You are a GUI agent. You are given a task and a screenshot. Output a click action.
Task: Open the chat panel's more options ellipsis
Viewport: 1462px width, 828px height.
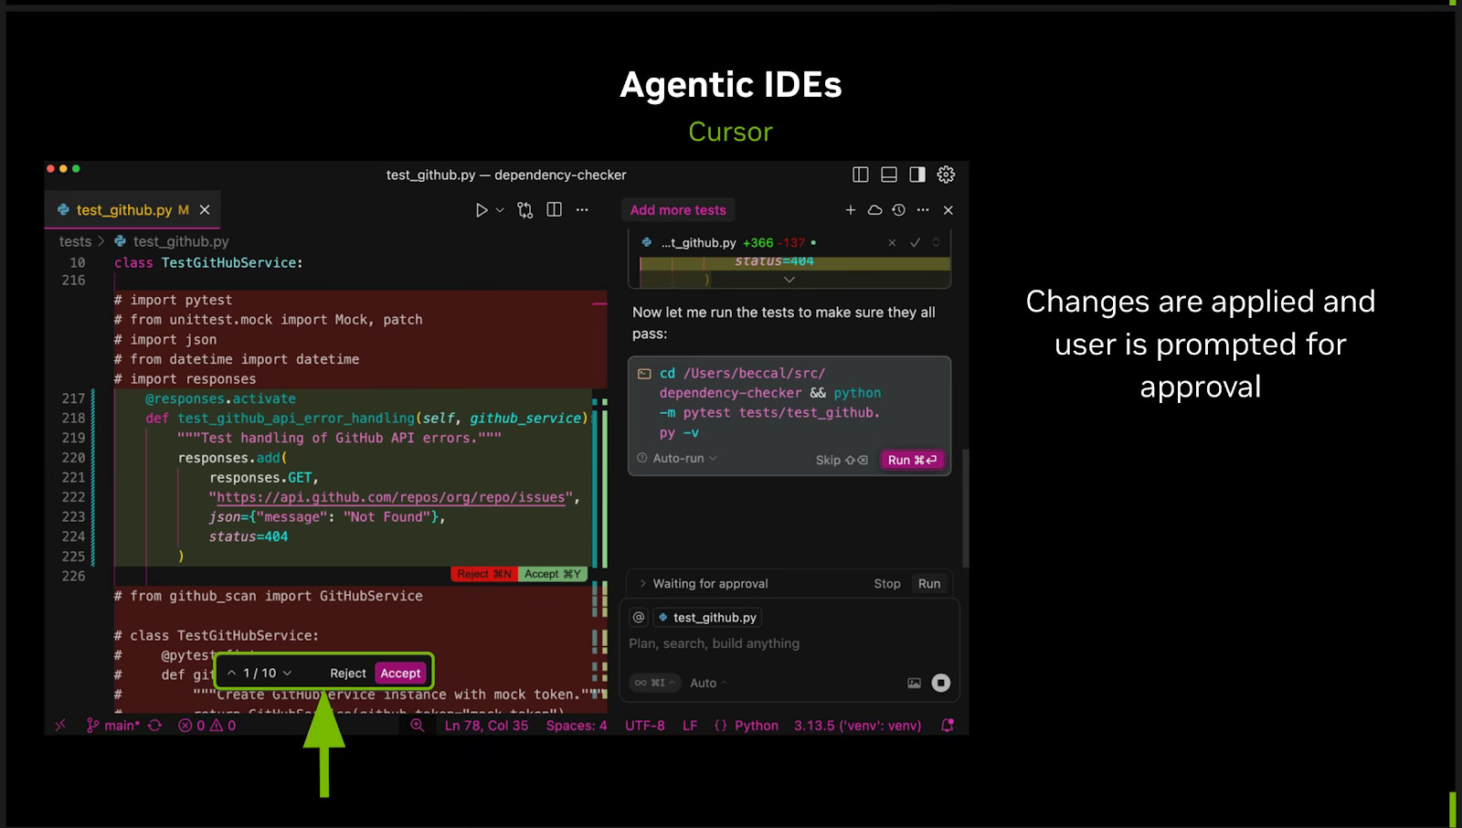pyautogui.click(x=923, y=210)
